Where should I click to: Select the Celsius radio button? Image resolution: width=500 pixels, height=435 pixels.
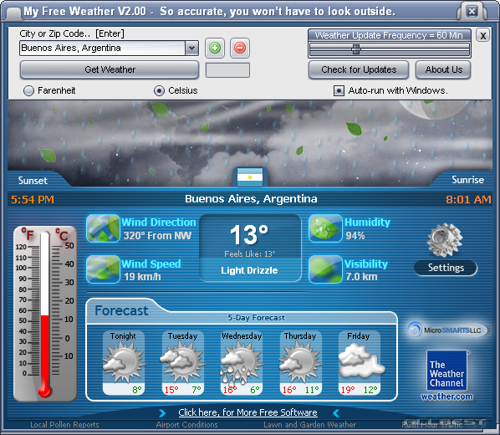tap(159, 91)
